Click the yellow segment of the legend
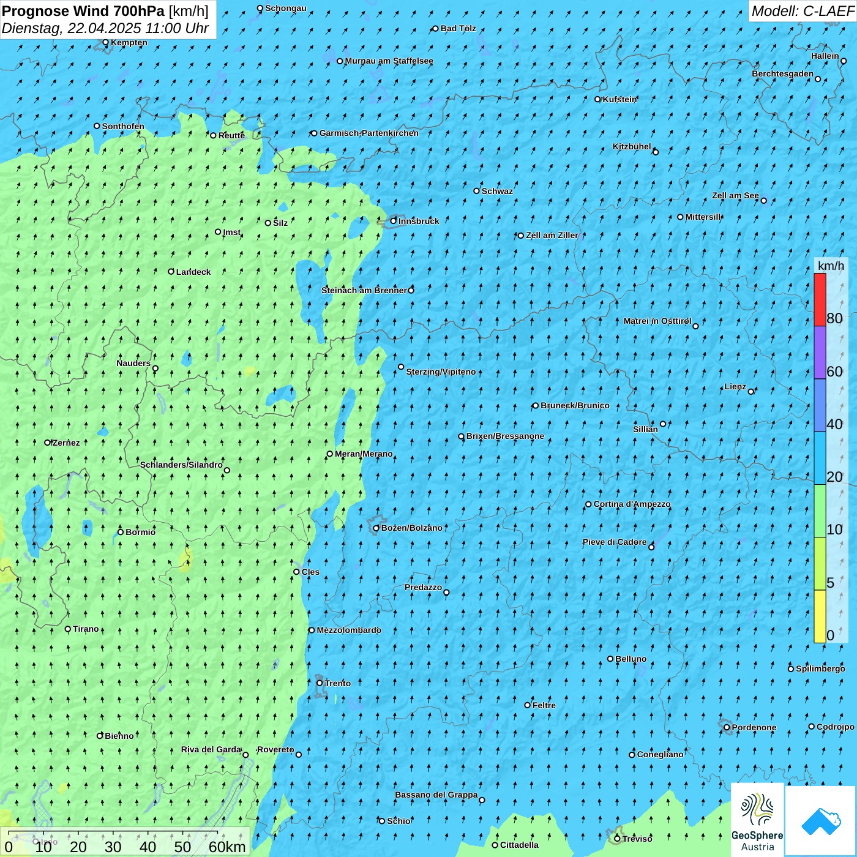The height and width of the screenshot is (857, 857). [820, 616]
